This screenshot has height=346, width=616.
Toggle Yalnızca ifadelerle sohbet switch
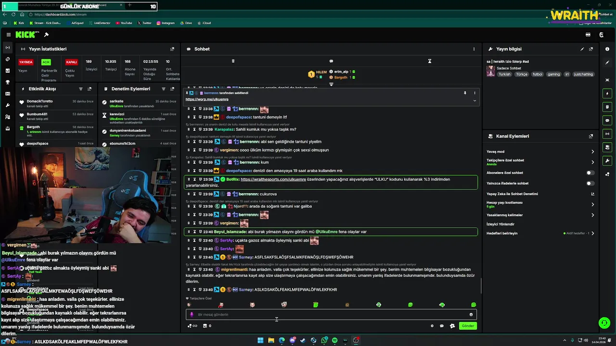click(590, 183)
